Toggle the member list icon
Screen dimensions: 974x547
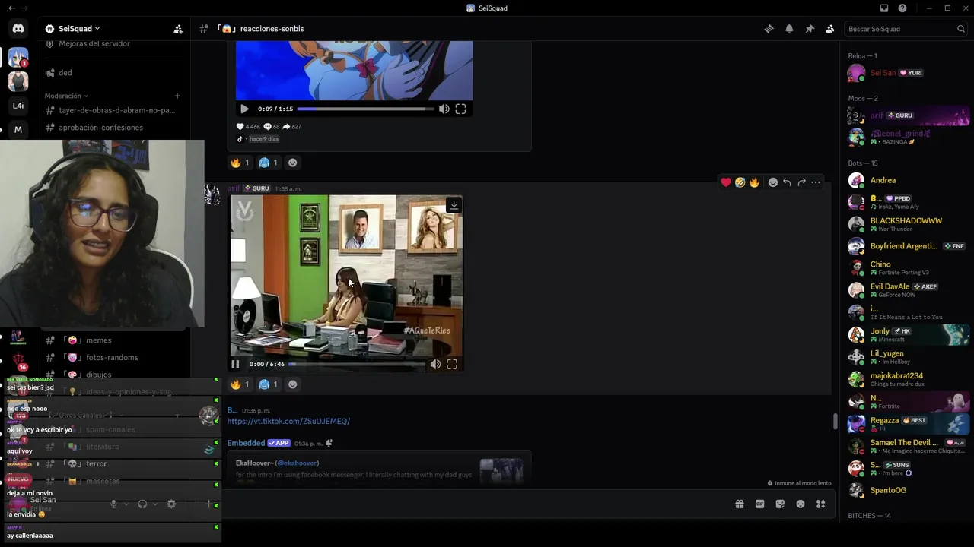830,29
